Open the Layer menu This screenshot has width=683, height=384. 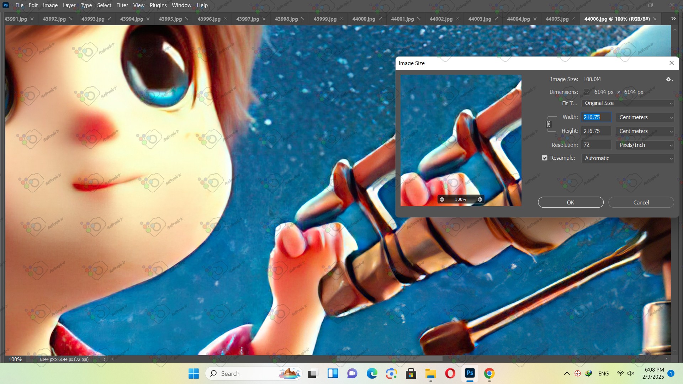pyautogui.click(x=69, y=5)
